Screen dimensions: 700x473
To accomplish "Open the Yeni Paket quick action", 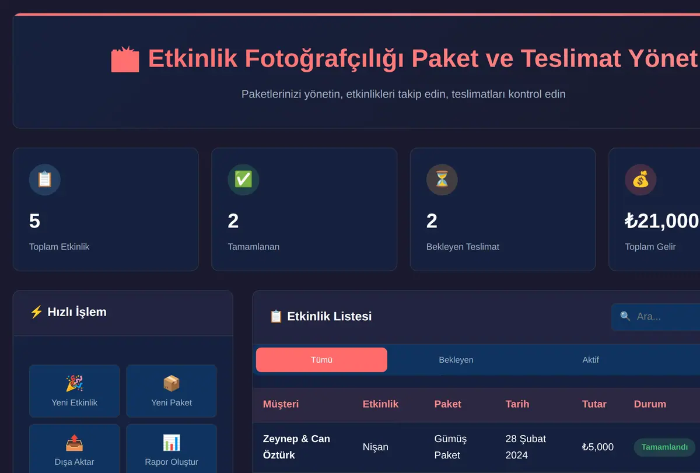I will [171, 391].
